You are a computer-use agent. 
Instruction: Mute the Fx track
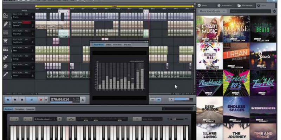pyautogui.click(x=20, y=64)
